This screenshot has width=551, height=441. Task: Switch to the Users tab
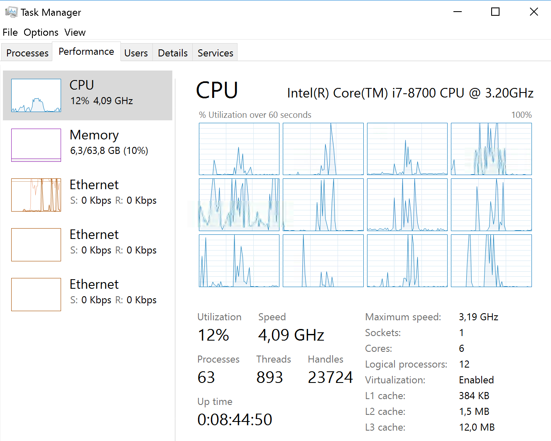point(136,53)
